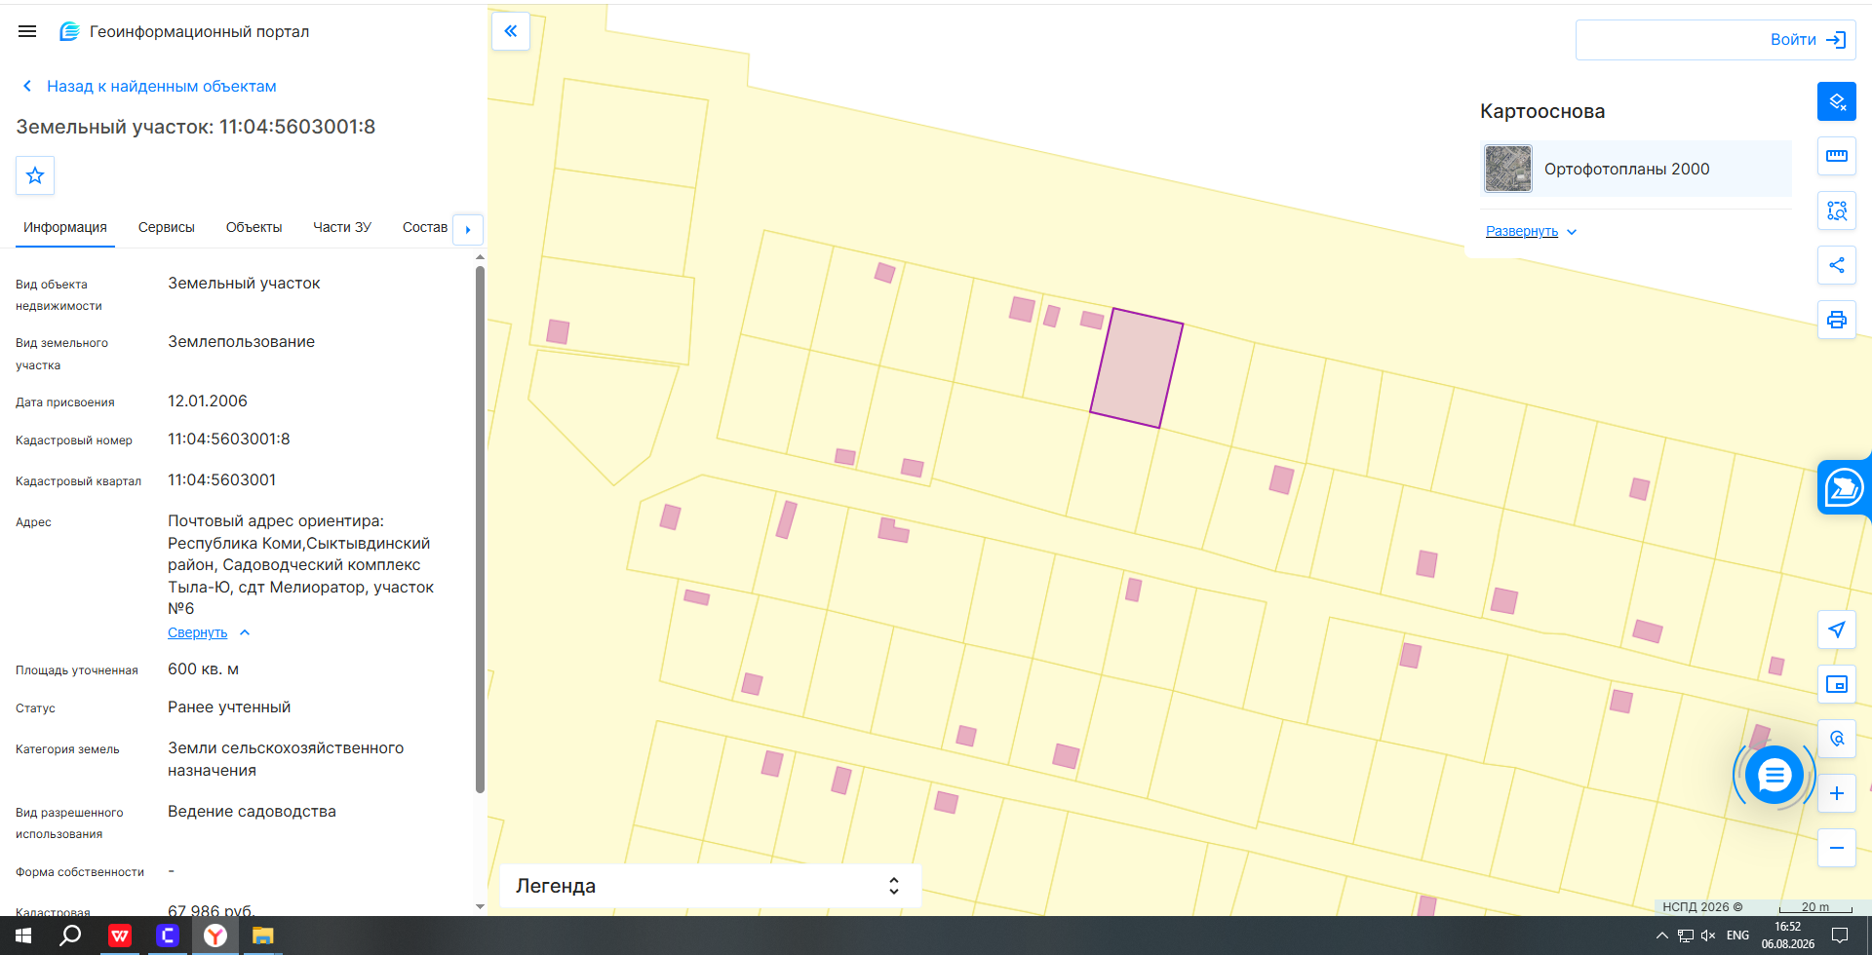This screenshot has height=955, width=1872.
Task: Locate my position with arrow icon
Action: [x=1837, y=630]
